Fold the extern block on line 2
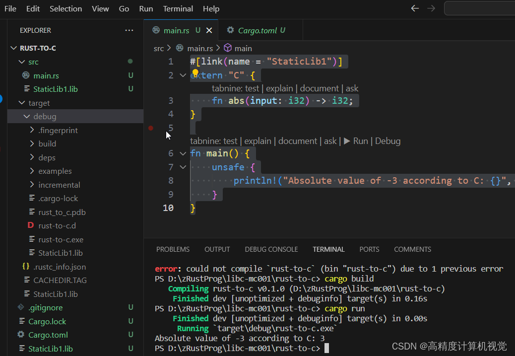 pyautogui.click(x=183, y=75)
